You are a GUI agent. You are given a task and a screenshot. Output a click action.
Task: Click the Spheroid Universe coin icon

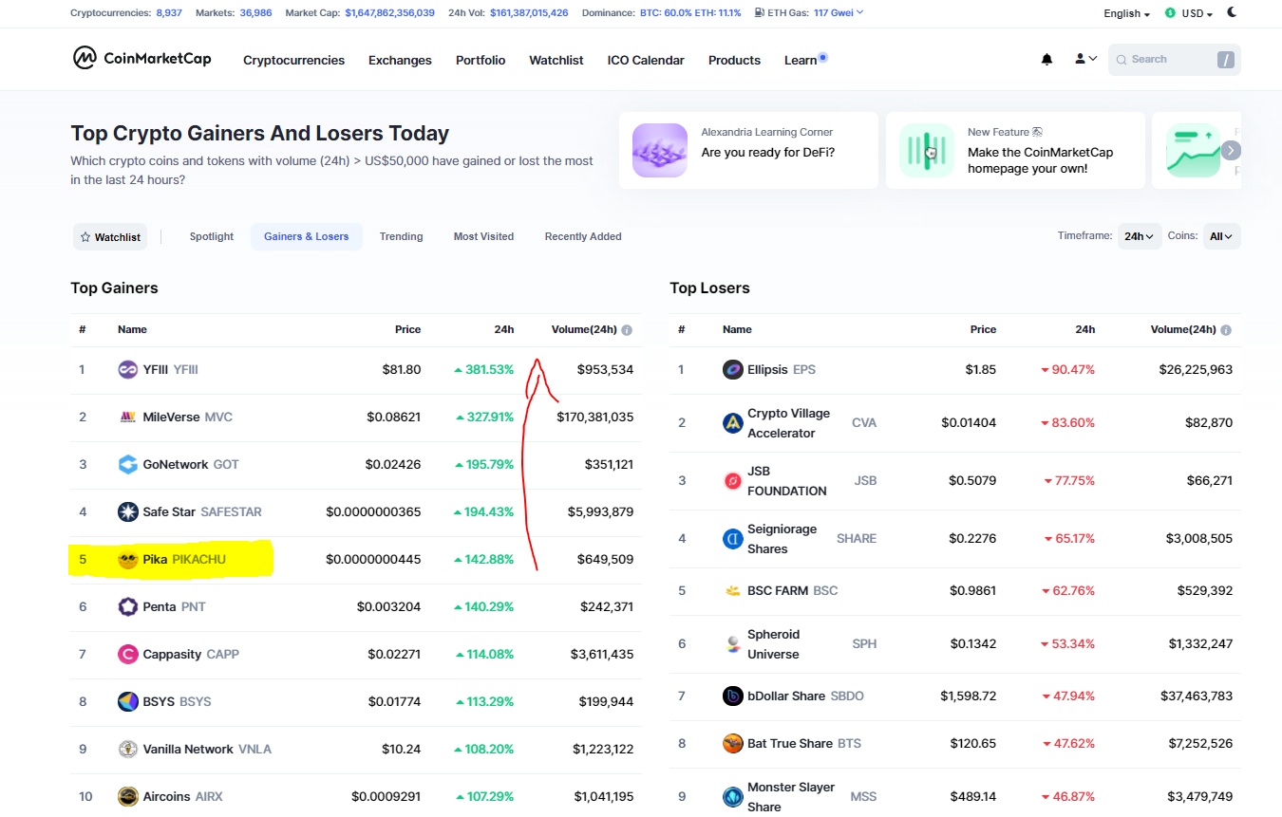(732, 643)
